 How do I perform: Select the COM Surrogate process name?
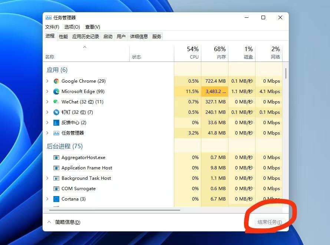click(79, 189)
